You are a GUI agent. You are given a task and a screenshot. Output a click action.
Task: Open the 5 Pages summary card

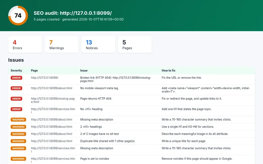[x=135, y=45]
